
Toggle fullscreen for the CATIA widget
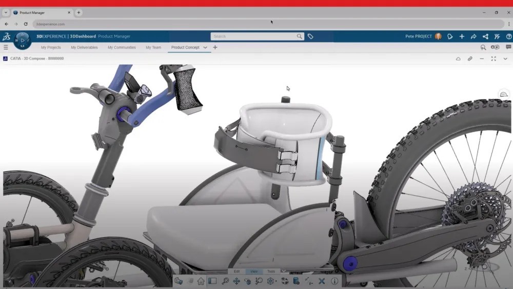coord(494,59)
